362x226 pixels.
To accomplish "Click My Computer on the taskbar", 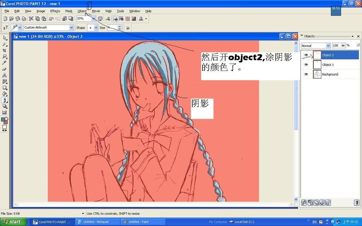I will pos(218,222).
